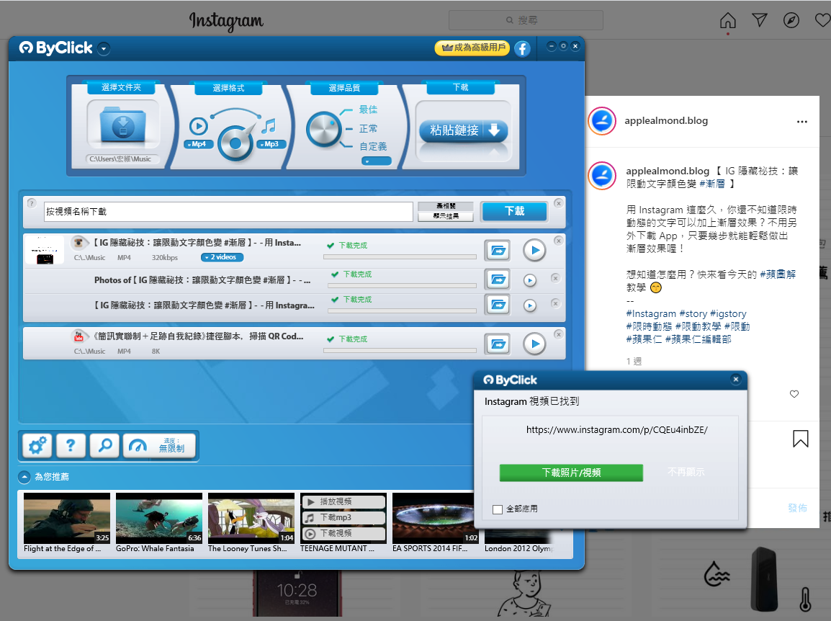
Task: Open folder for third IG 隱藏祕技 - 用 Instagra... item
Action: (498, 305)
